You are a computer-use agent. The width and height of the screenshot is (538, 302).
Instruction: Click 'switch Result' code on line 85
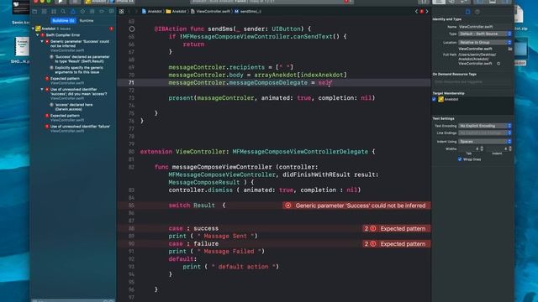point(192,206)
